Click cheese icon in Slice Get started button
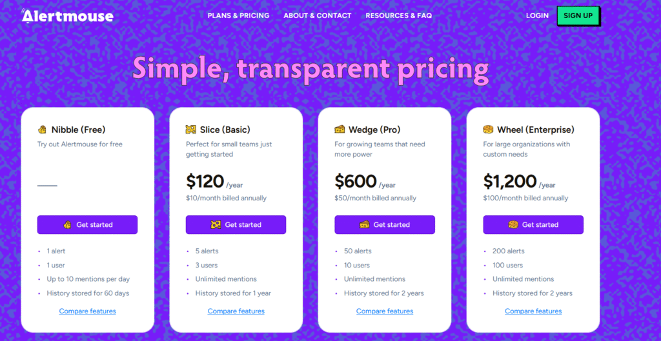The height and width of the screenshot is (341, 661). tap(216, 225)
